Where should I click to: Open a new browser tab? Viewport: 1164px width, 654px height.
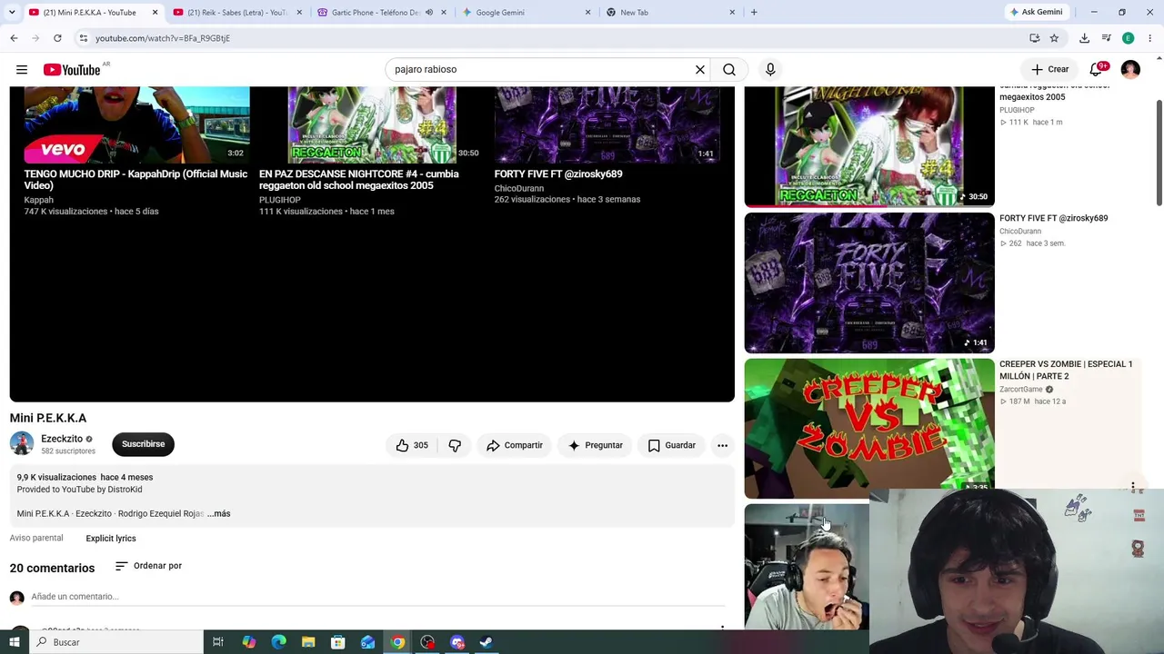[x=754, y=12]
